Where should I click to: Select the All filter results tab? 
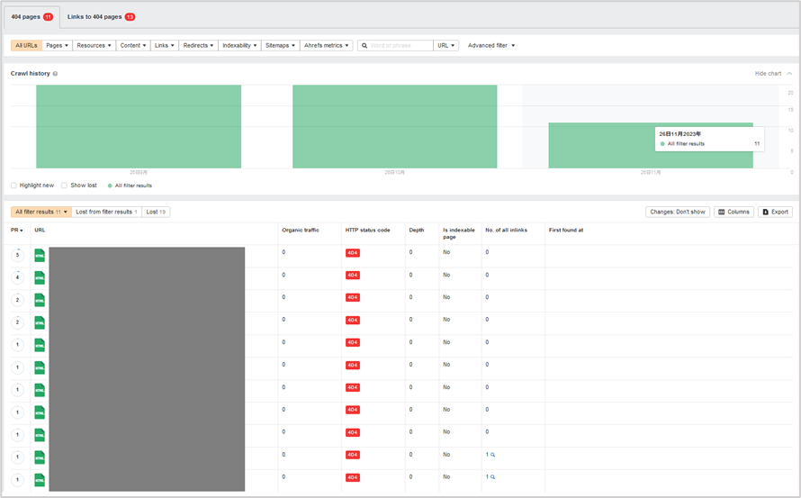(40, 212)
